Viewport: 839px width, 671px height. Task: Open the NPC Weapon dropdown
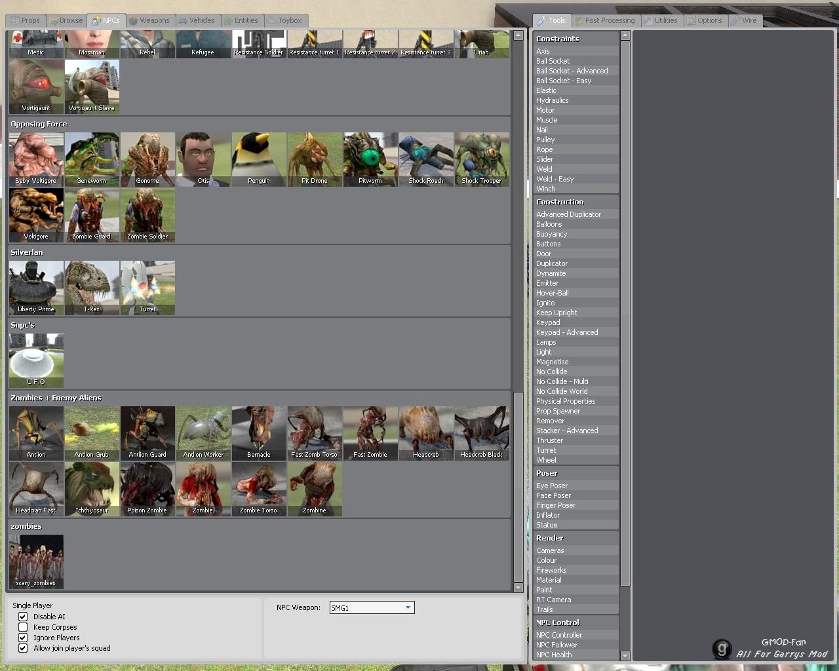point(372,608)
